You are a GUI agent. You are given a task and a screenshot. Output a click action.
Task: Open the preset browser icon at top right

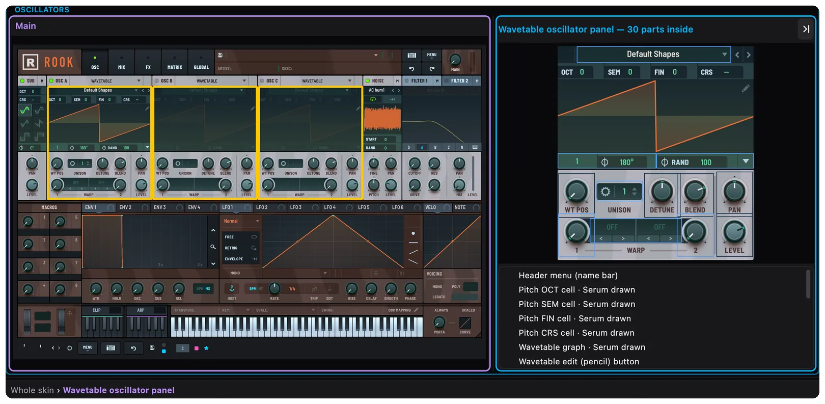411,55
